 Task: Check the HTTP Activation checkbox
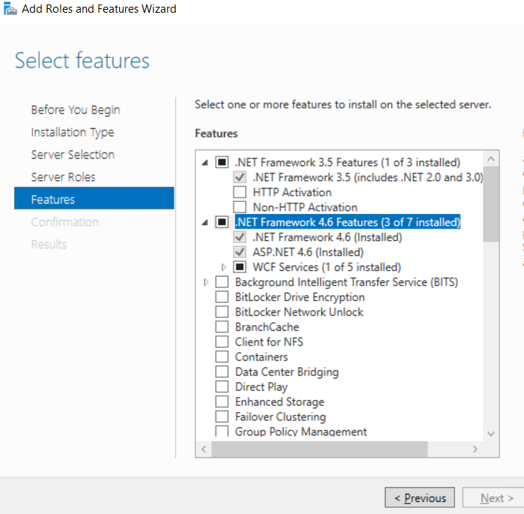[240, 192]
